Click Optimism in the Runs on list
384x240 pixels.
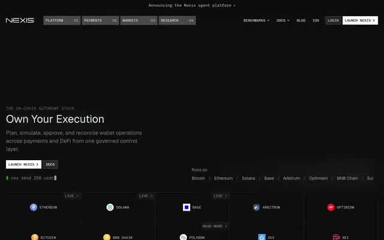click(318, 178)
